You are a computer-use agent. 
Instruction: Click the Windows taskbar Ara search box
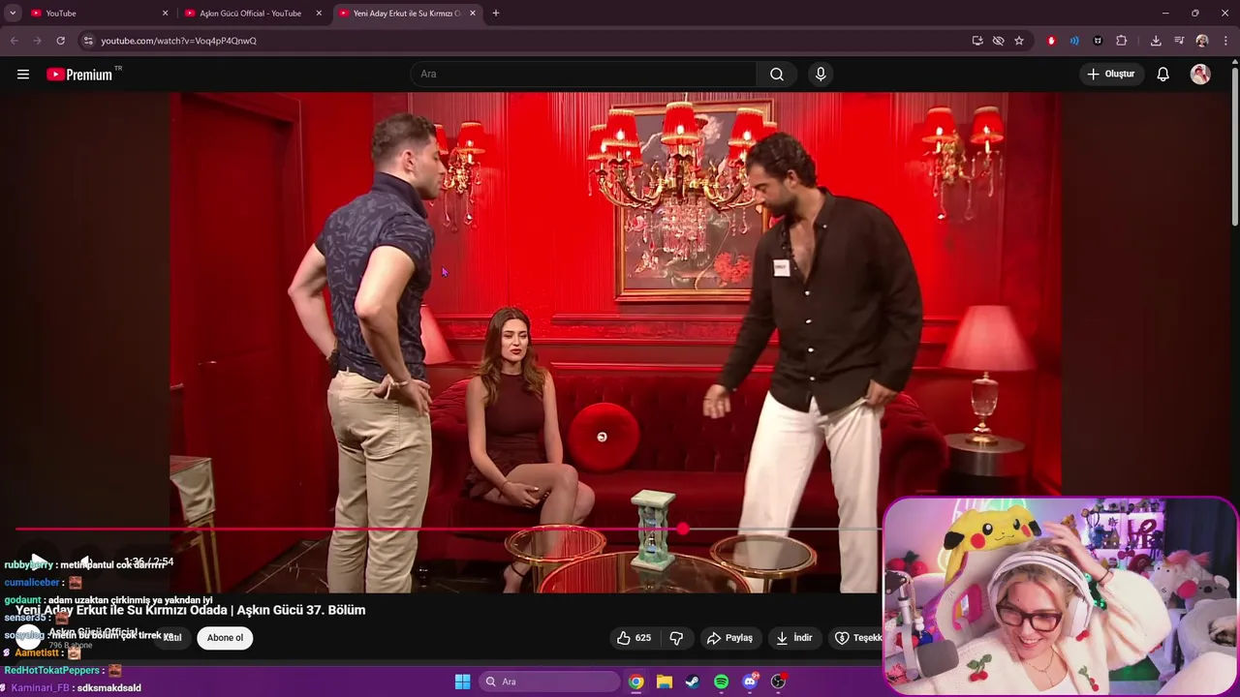pyautogui.click(x=550, y=682)
